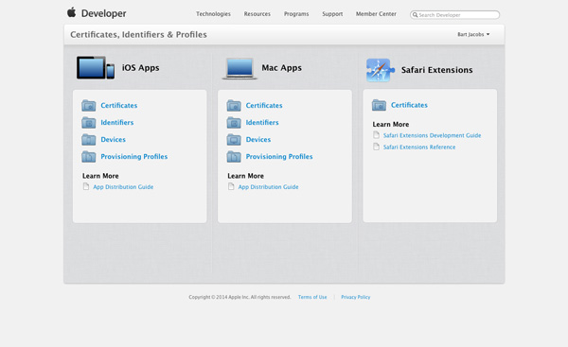Click the iOS Apps heading
The height and width of the screenshot is (347, 568).
140,68
